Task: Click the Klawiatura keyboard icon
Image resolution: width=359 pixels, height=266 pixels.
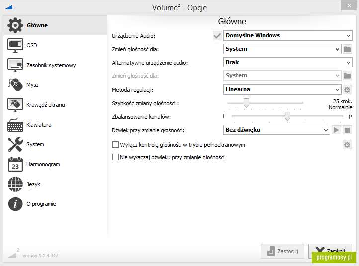Action: tap(15, 125)
